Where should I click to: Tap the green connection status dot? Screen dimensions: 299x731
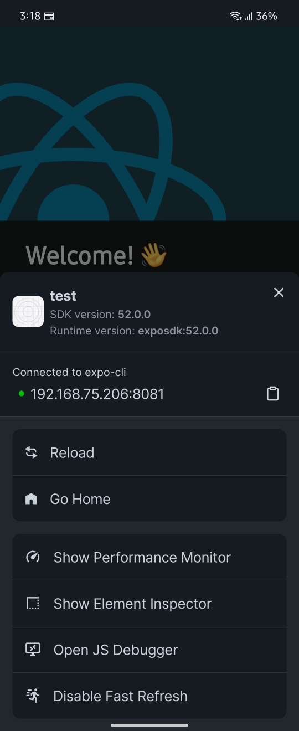(x=22, y=394)
